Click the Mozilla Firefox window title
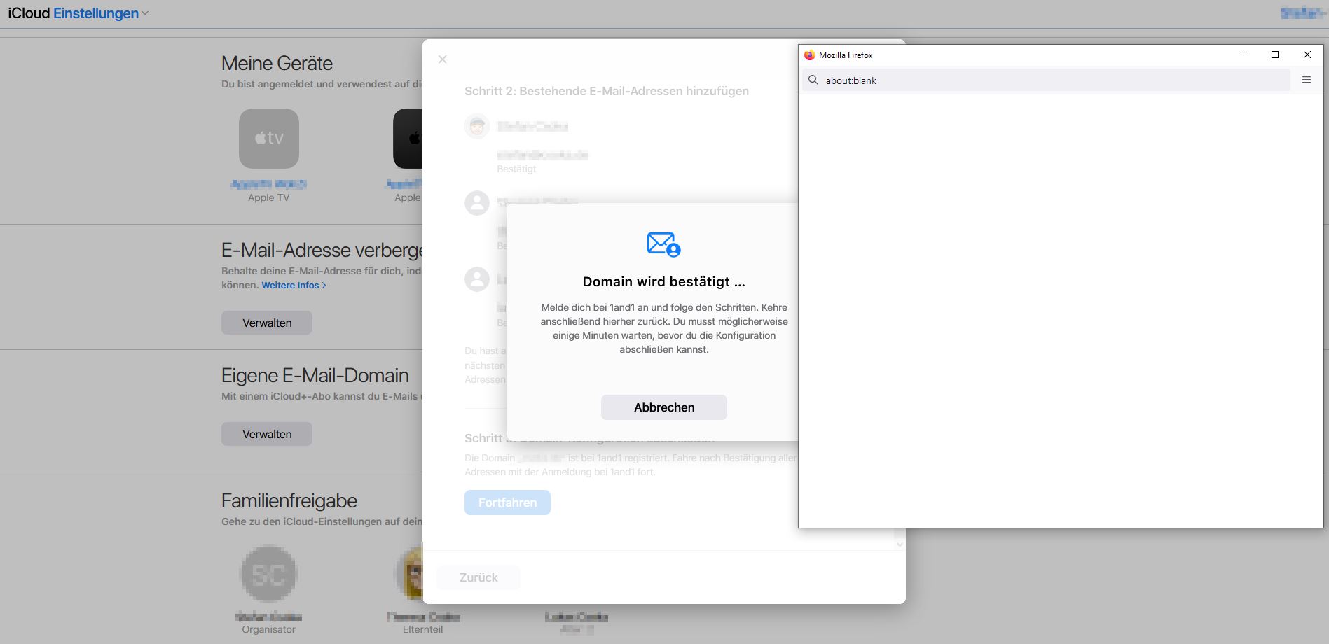The height and width of the screenshot is (644, 1329). tap(846, 55)
